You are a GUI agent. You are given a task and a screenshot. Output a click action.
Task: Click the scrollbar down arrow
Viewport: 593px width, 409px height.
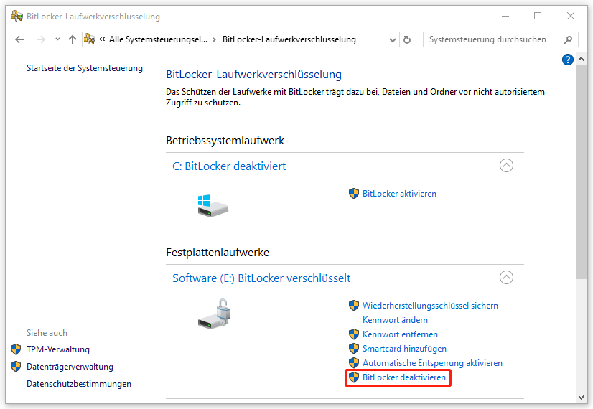pyautogui.click(x=582, y=398)
